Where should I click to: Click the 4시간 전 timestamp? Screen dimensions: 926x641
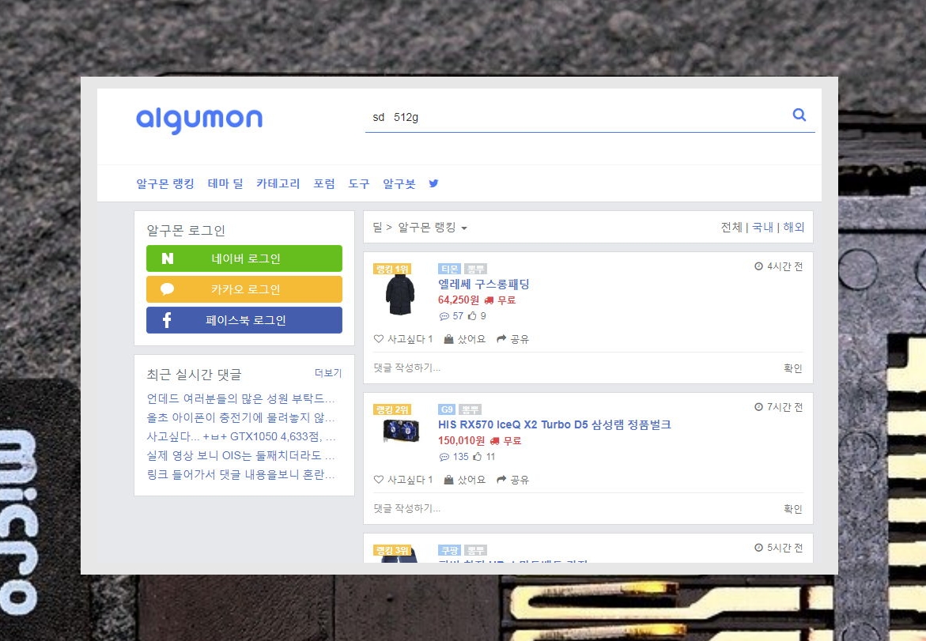tap(778, 266)
